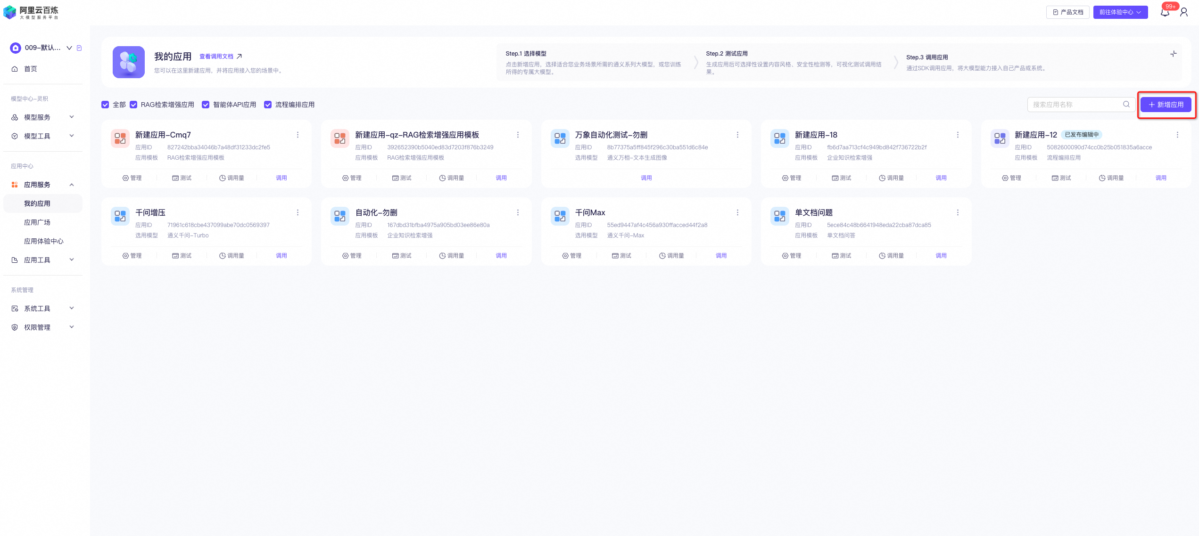
Task: Click 管理 for 新建应用-Cmq7
Action: tap(132, 178)
